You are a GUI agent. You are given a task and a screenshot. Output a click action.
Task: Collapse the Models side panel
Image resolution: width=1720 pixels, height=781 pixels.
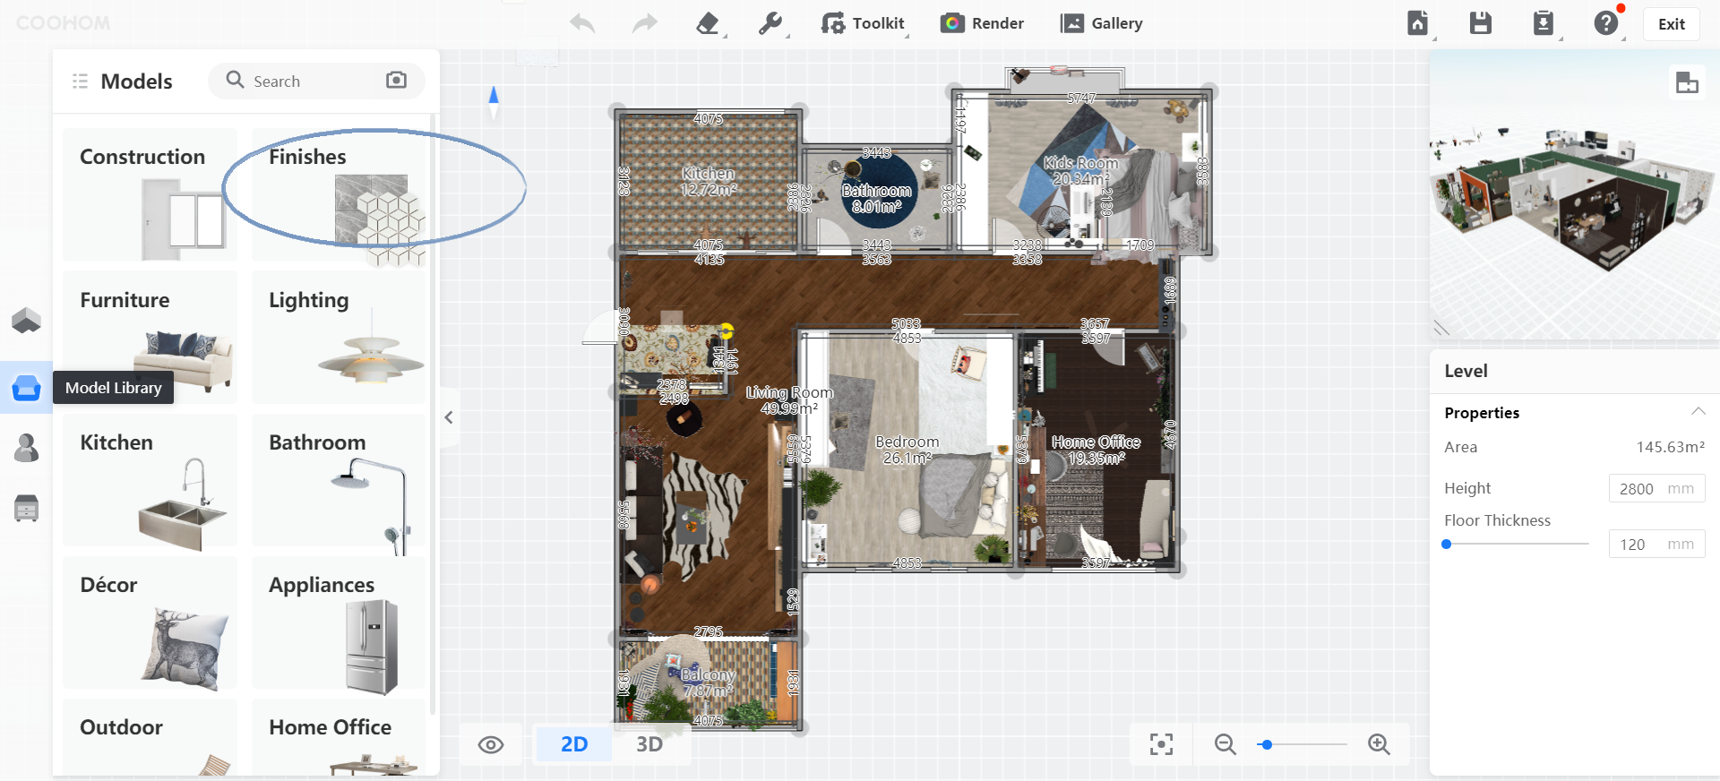pos(449,417)
